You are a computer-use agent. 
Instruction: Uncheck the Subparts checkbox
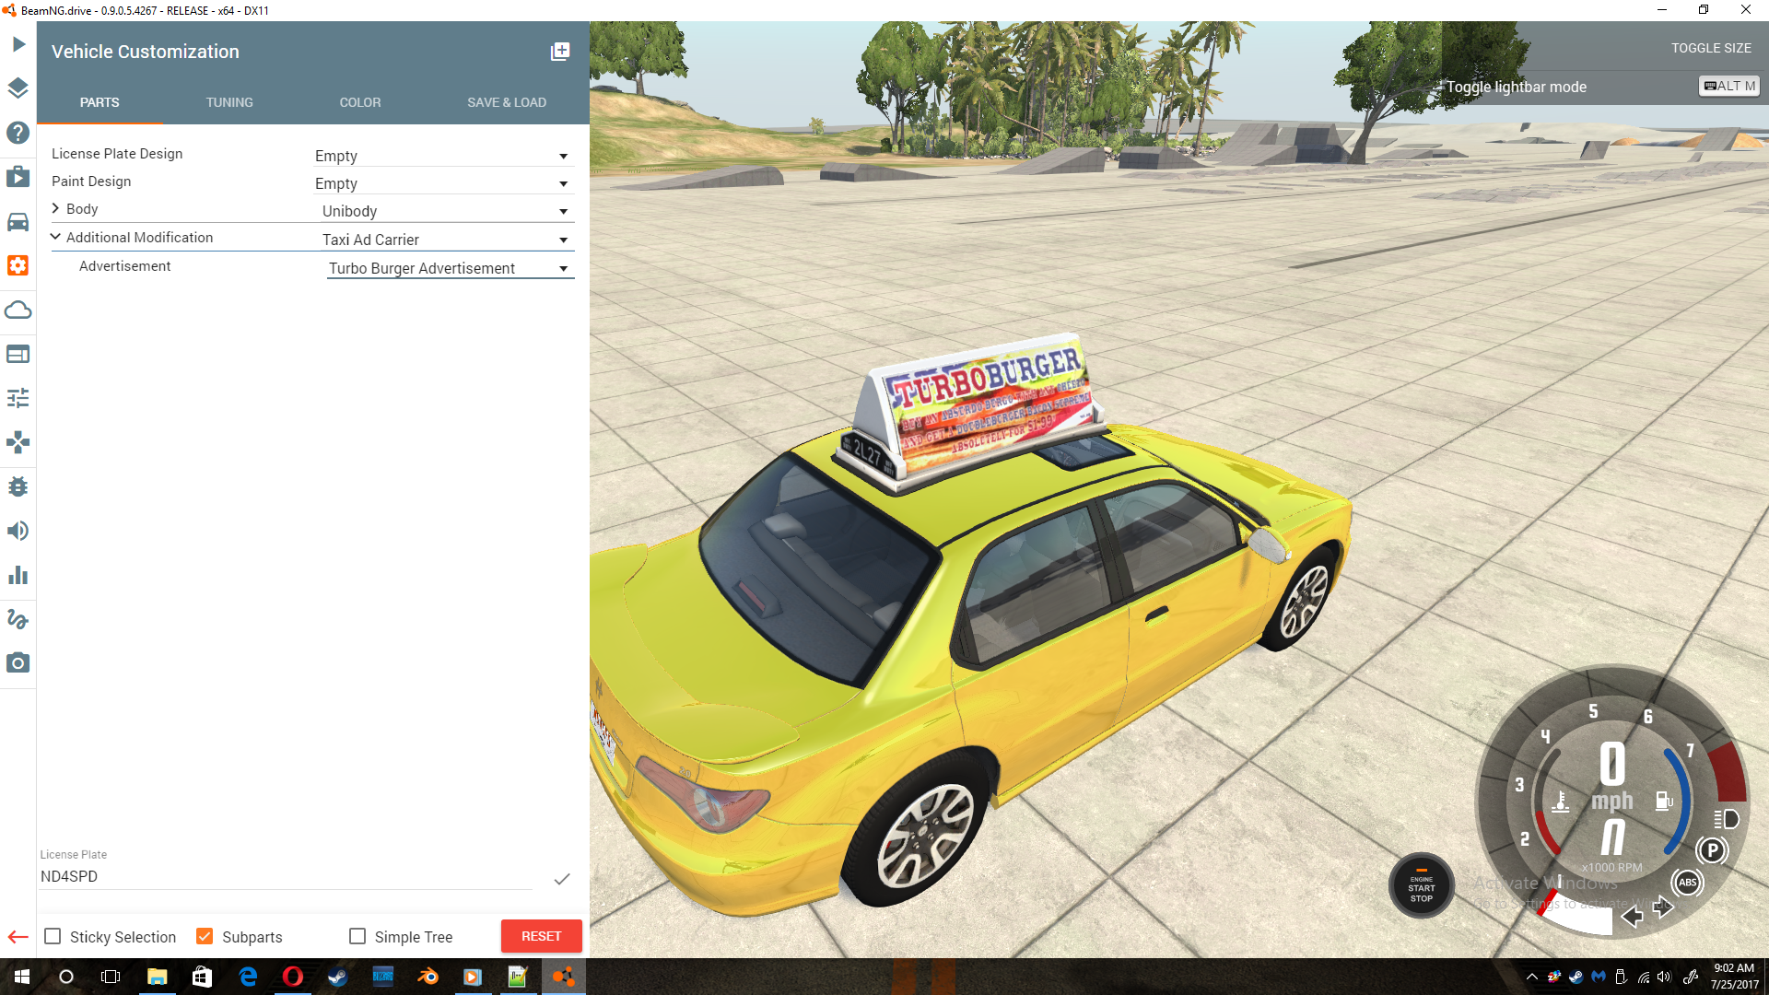coord(205,936)
